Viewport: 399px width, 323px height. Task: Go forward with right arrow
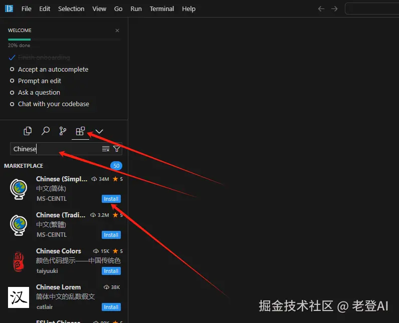click(x=334, y=9)
